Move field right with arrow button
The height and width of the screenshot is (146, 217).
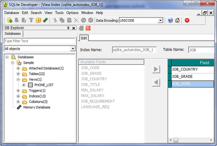point(156,69)
